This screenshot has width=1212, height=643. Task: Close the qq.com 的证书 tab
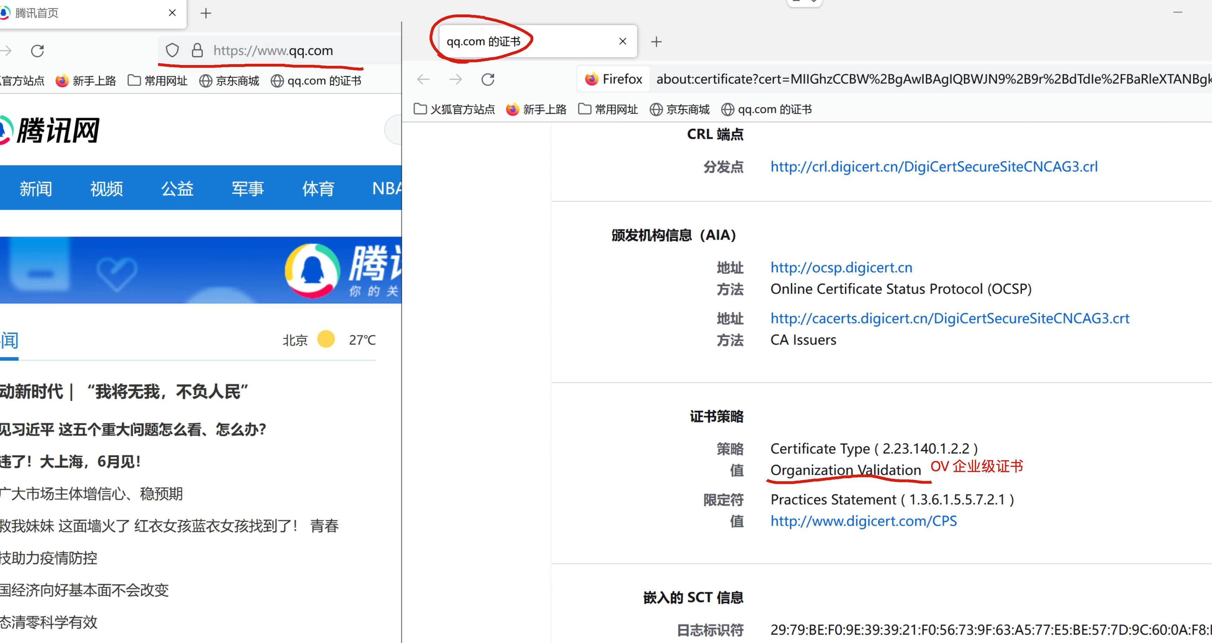click(x=623, y=41)
